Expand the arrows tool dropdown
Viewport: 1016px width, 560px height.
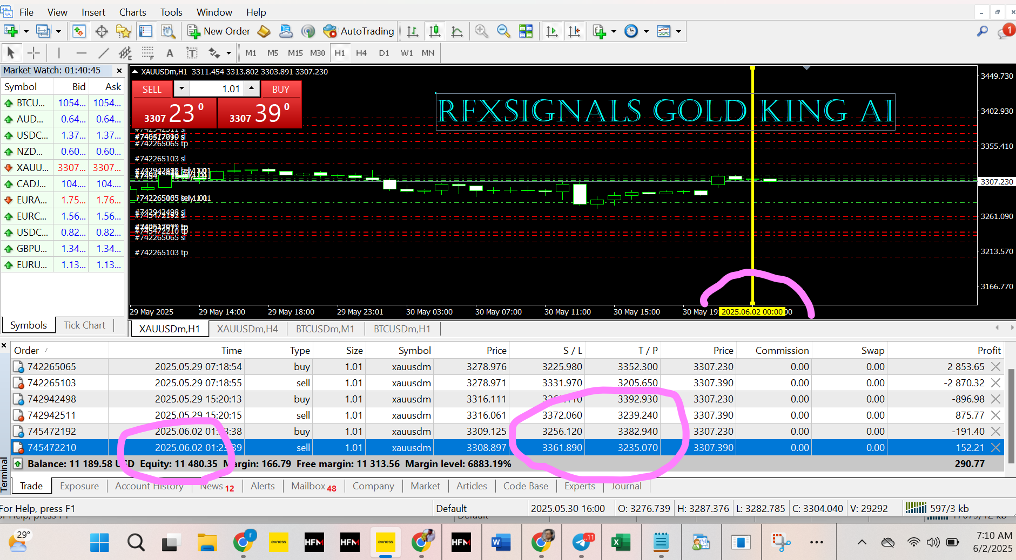point(229,53)
